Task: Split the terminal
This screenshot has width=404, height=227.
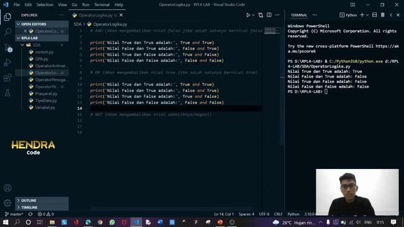Action: point(374,15)
